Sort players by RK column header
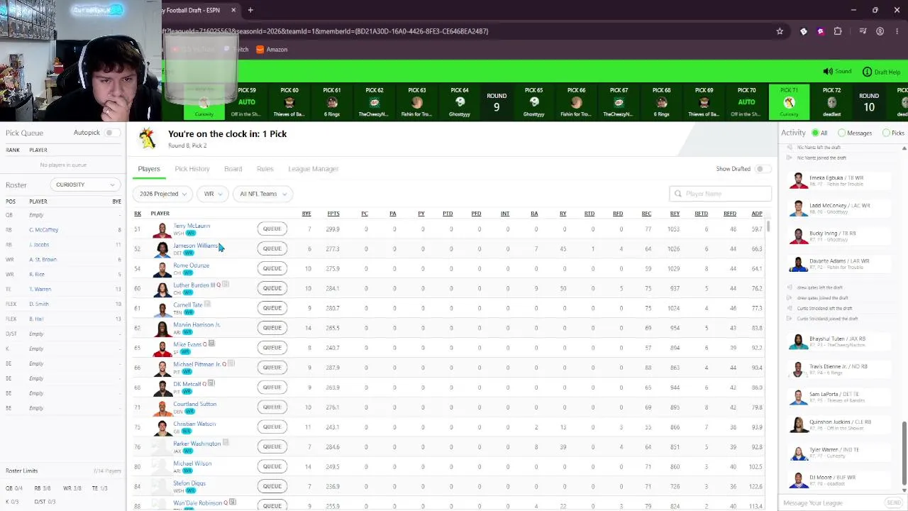908x511 pixels. [138, 214]
